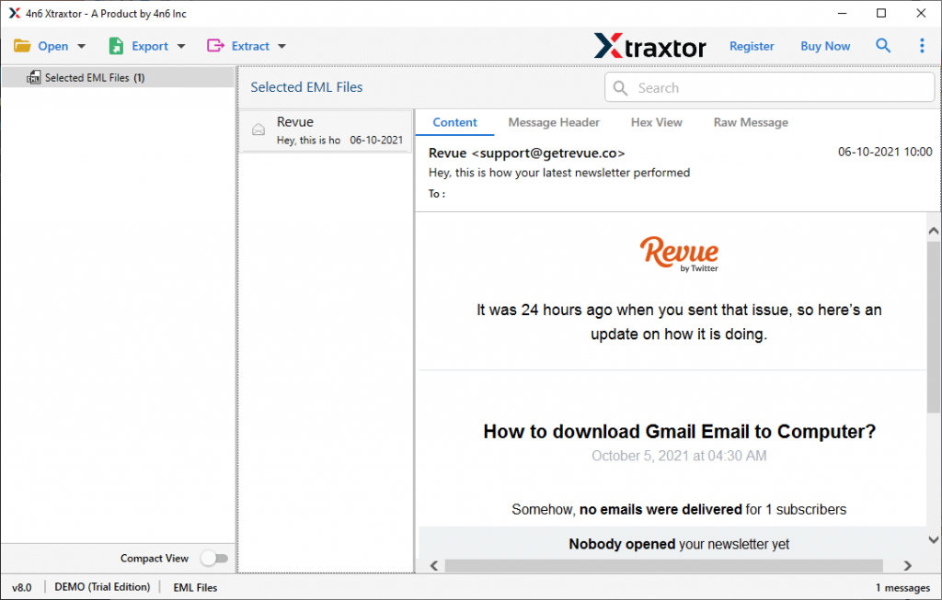
Task: Select the Content tab
Action: coord(454,122)
